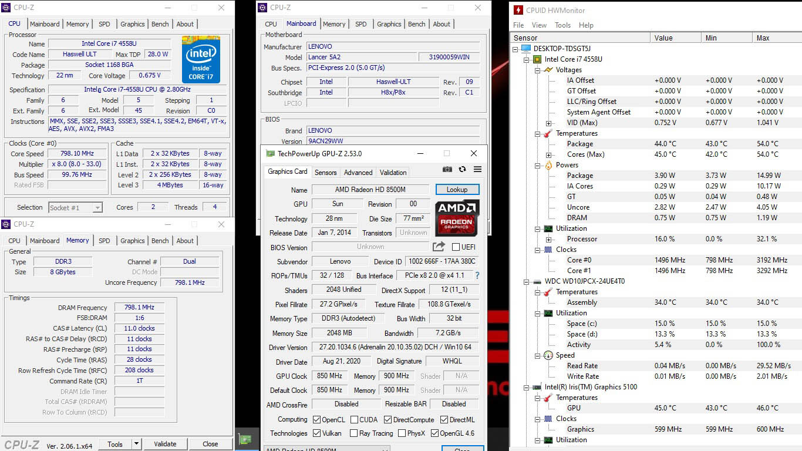Screen dimensions: 802x451
Task: Click the GPU-Z icon on the Windows taskbar
Action: (x=245, y=439)
